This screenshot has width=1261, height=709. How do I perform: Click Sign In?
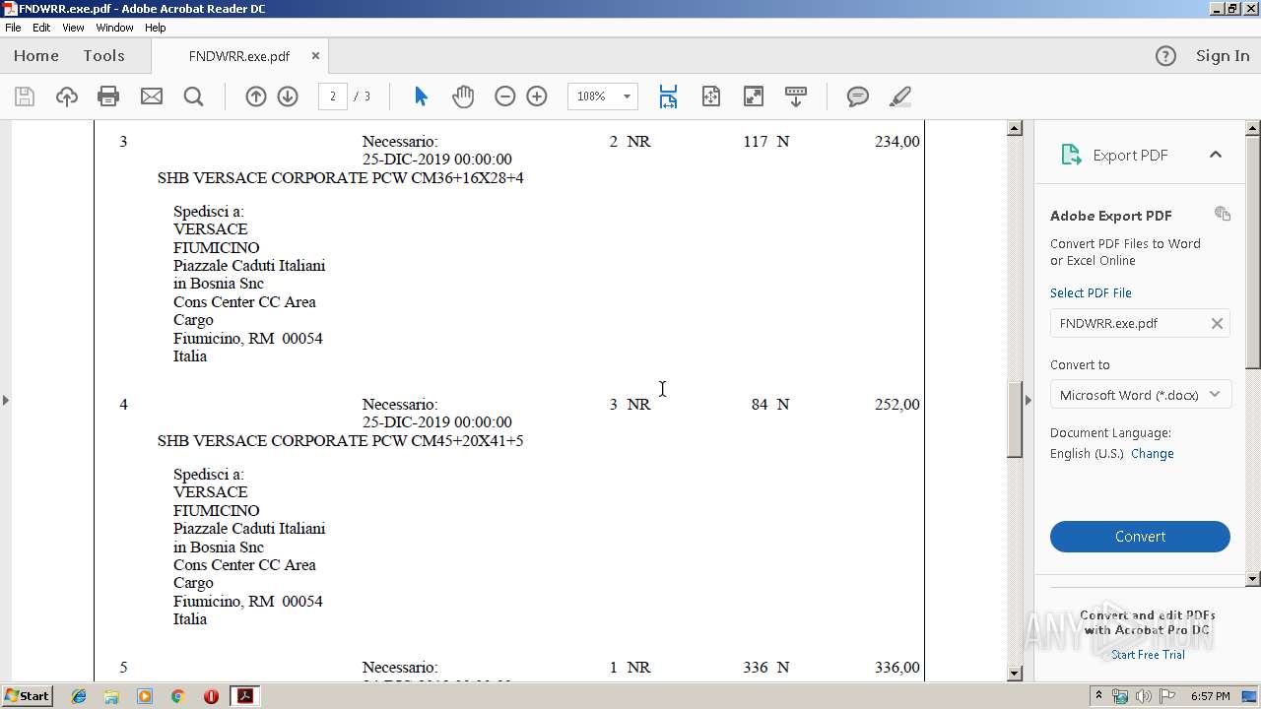click(x=1223, y=56)
